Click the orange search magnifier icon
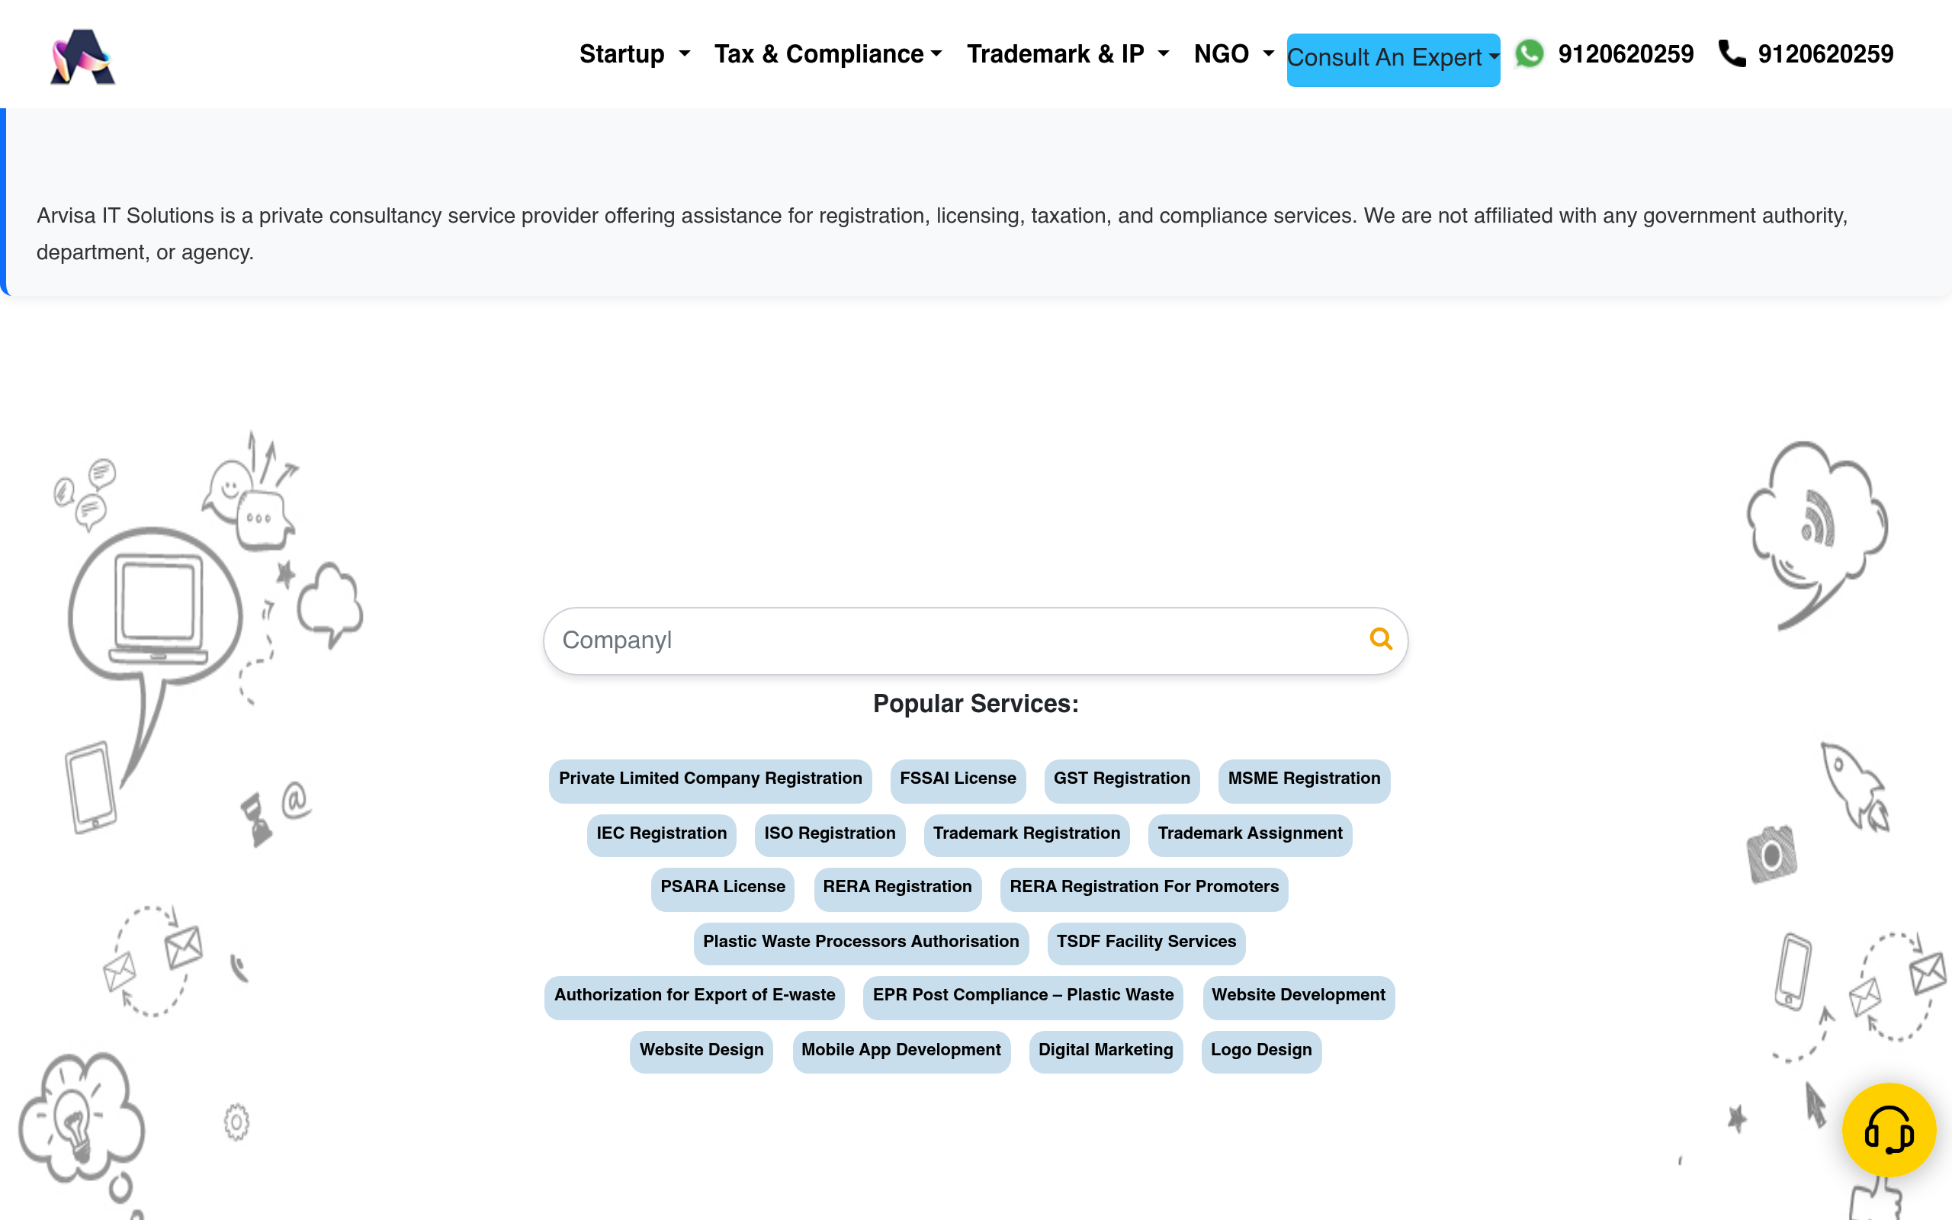Image resolution: width=1952 pixels, height=1220 pixels. (1381, 639)
